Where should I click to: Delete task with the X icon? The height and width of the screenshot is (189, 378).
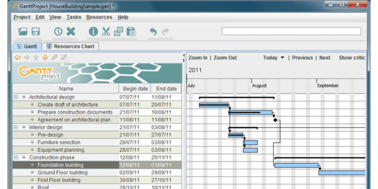pyautogui.click(x=71, y=31)
